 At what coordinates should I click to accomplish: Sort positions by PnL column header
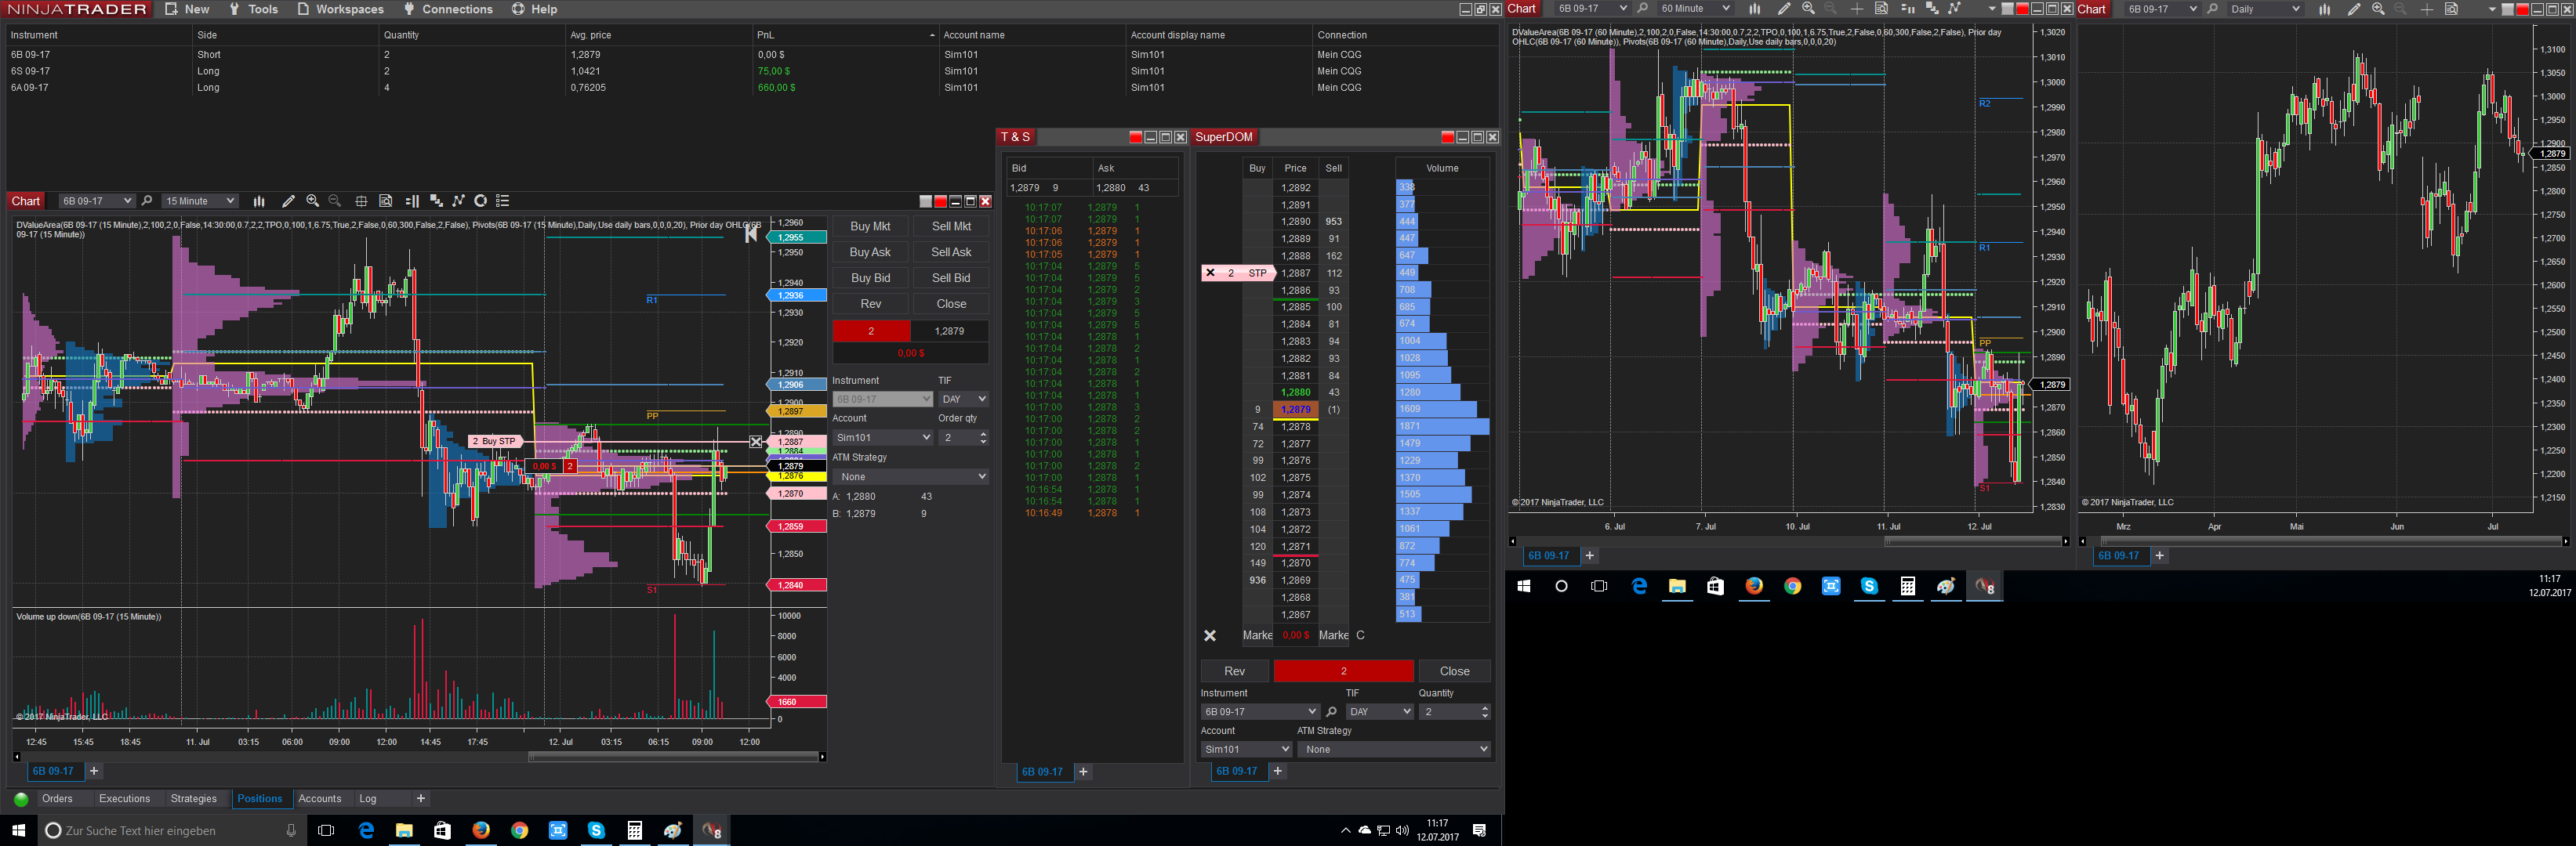tap(845, 35)
